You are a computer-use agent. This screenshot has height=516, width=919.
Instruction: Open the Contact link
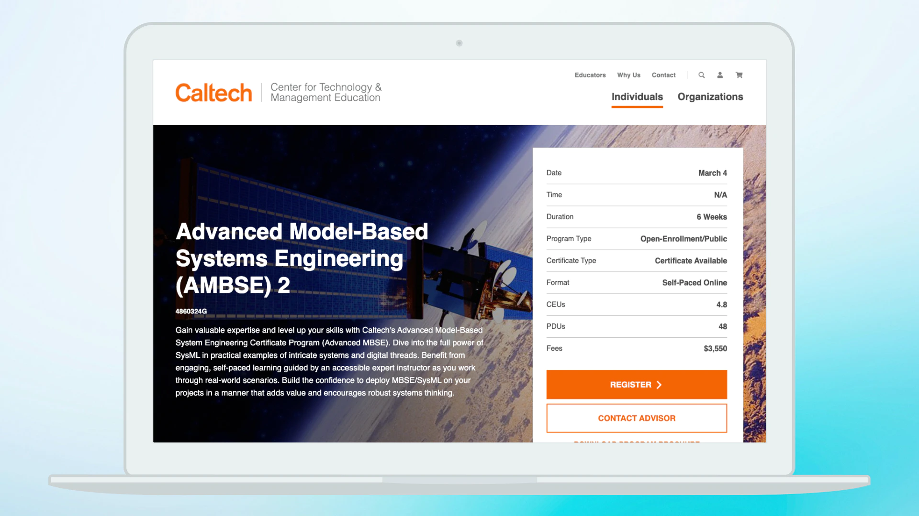663,75
